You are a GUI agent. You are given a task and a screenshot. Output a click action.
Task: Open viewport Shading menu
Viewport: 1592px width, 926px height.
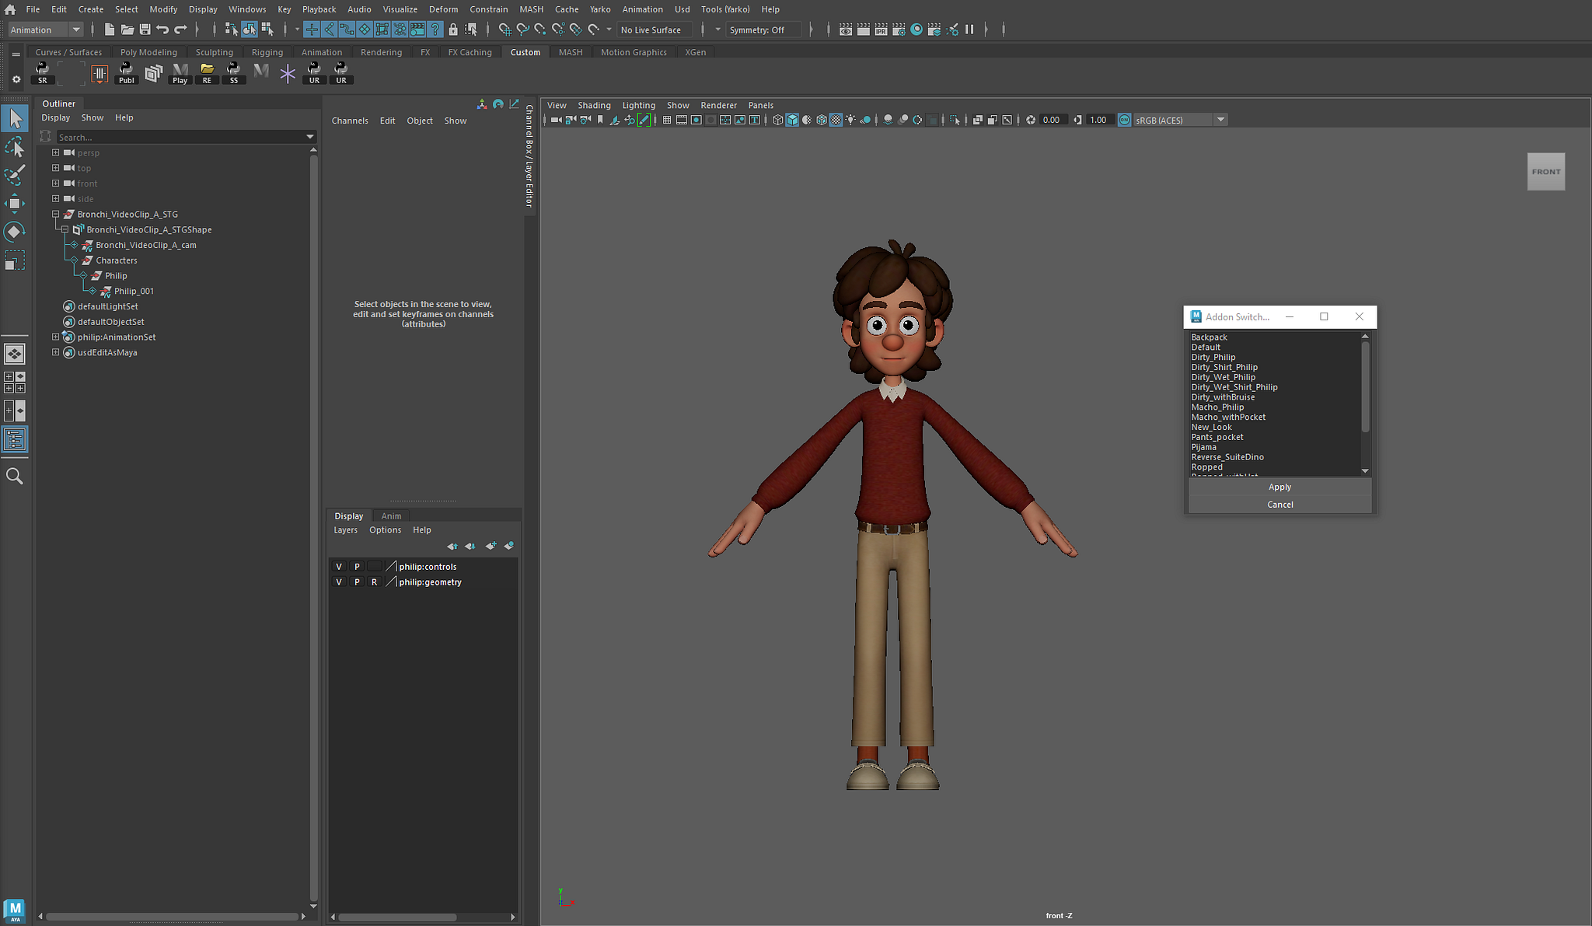(594, 105)
